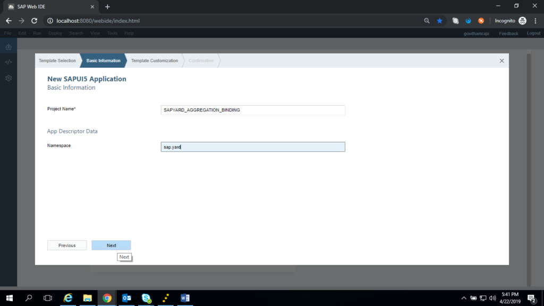Open Windows taskbar search

point(29,298)
